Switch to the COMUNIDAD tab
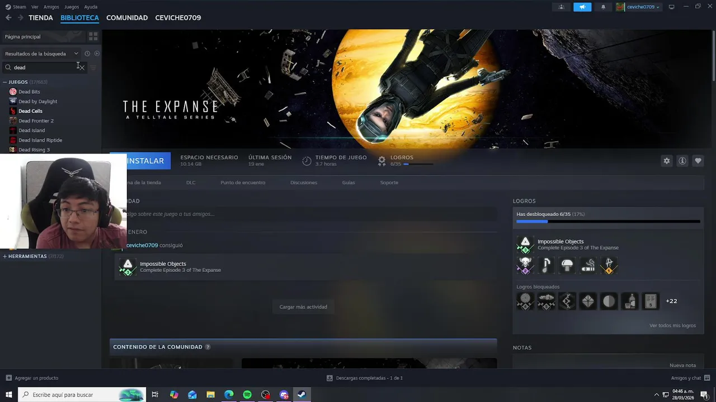This screenshot has height=402, width=716. coord(127,18)
